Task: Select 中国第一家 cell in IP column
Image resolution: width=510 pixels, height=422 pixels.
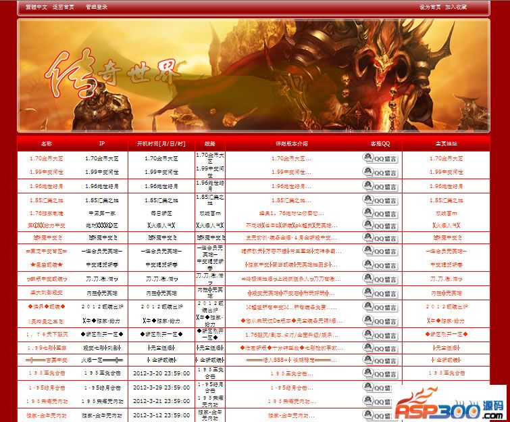Action: tap(102, 214)
